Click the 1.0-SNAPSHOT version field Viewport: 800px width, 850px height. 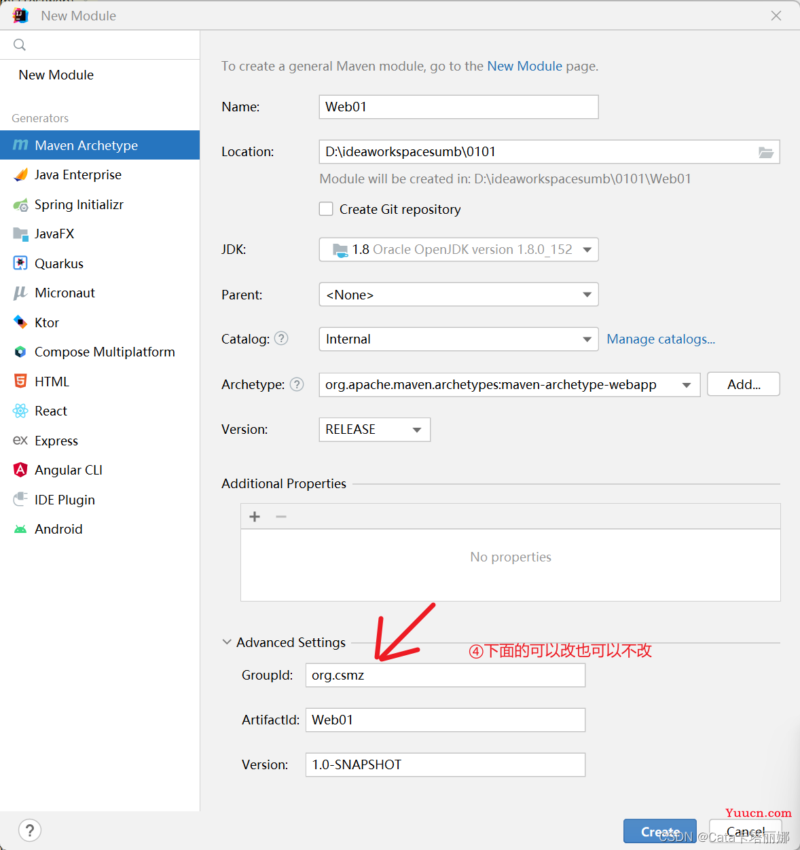pos(446,765)
